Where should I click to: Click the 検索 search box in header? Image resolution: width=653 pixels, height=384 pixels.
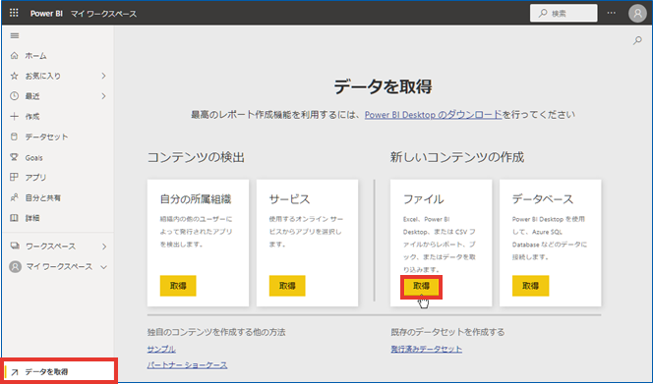[564, 14]
